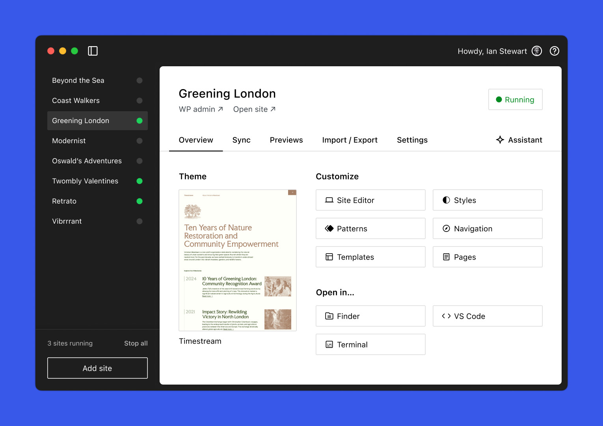Screen dimensions: 603x426
Task: Open the WP admin link
Action: [x=201, y=109]
